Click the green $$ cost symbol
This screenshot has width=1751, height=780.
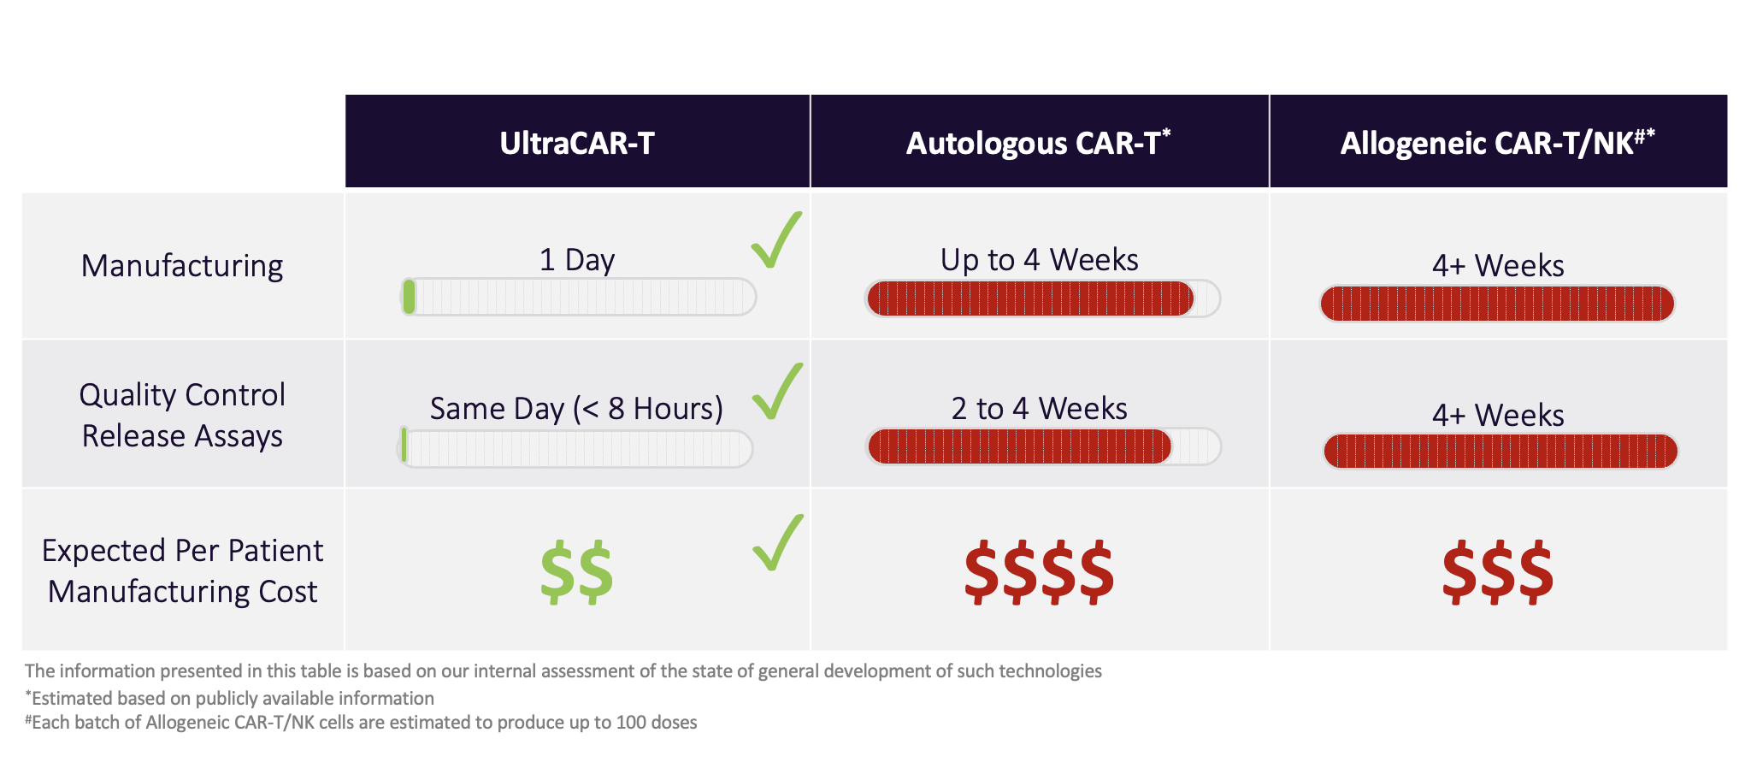pyautogui.click(x=577, y=572)
